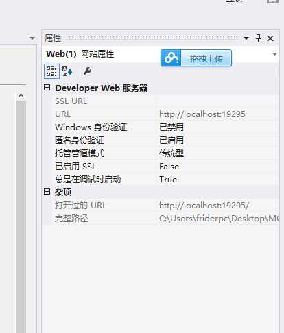Pin the 属性 panel with the pushpin
The width and height of the screenshot is (284, 333).
(x=258, y=38)
